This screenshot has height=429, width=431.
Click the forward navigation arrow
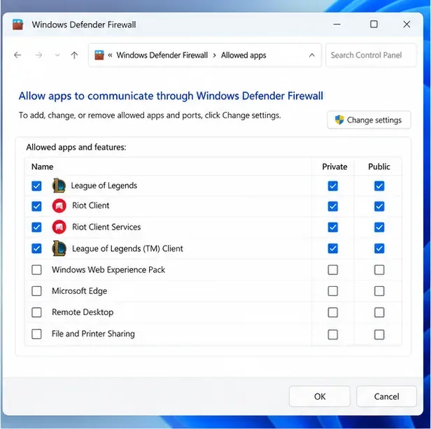38,55
